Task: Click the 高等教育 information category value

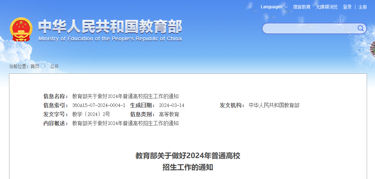Action: 169,114
